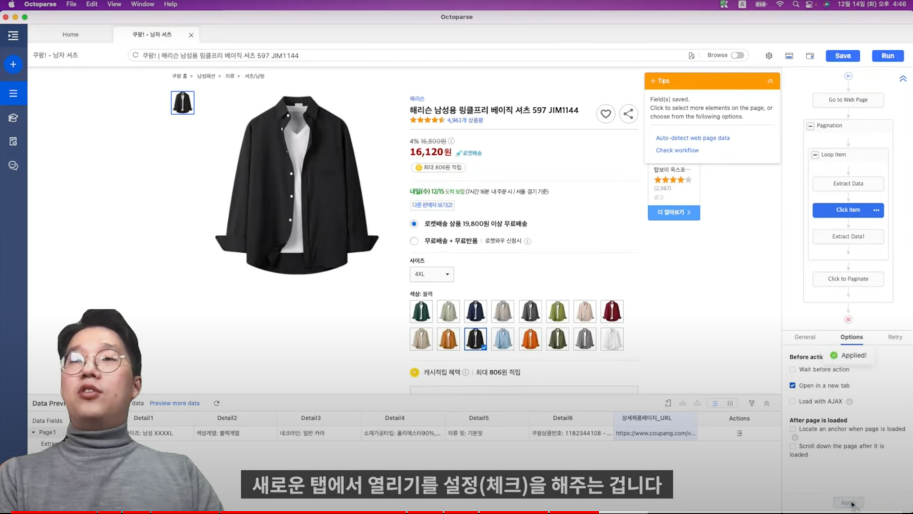Collapse the Loop Item node minus box
The height and width of the screenshot is (514, 913).
(815, 155)
